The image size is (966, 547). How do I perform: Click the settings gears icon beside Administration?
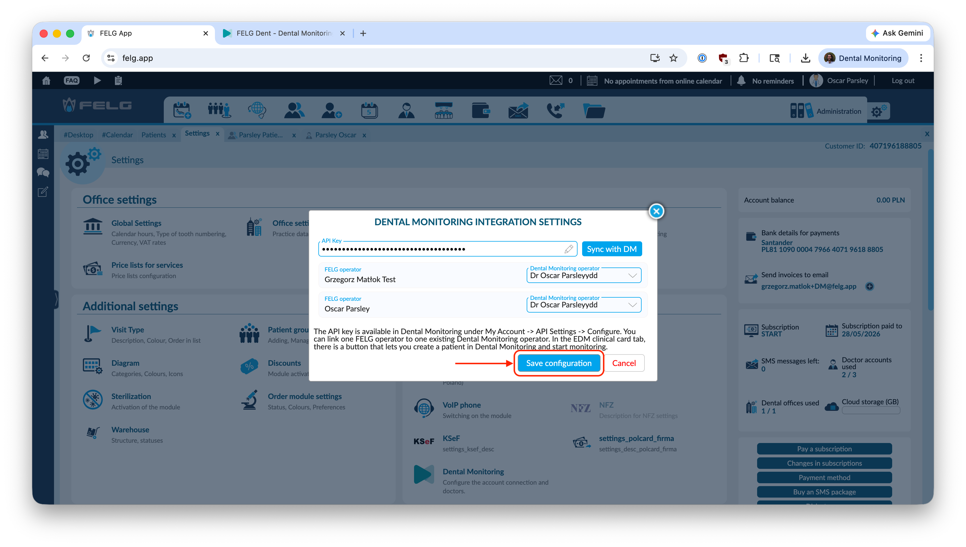pyautogui.click(x=879, y=111)
